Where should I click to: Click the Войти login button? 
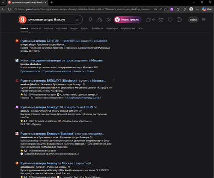tap(193, 20)
